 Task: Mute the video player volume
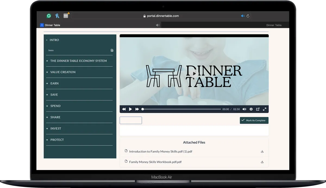click(244, 109)
